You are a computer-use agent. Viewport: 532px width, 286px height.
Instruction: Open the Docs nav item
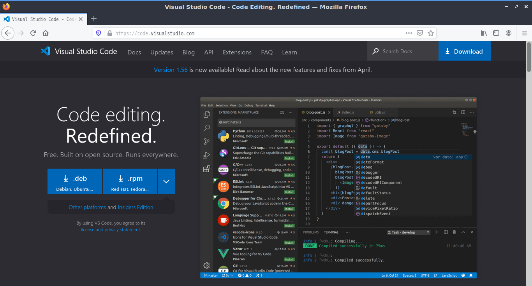(x=134, y=52)
